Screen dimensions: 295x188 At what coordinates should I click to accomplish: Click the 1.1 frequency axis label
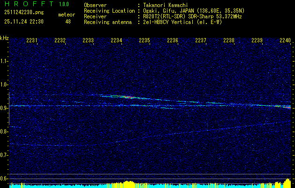tap(4, 61)
